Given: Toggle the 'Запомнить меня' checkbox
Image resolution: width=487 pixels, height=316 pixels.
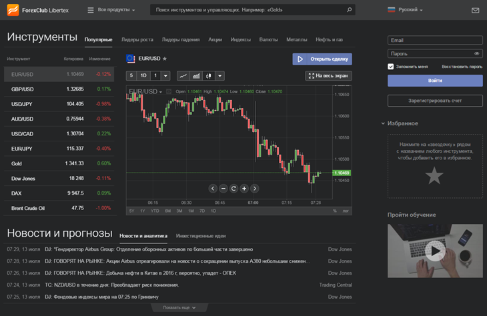Looking at the screenshot, I should (391, 67).
